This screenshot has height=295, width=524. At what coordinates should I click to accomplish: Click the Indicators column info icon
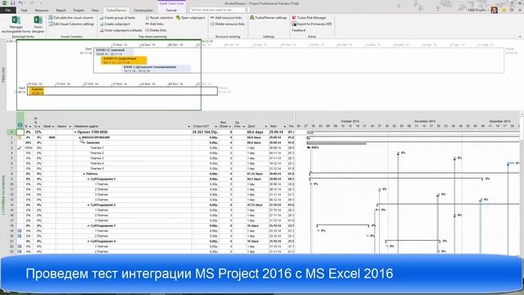(x=20, y=125)
